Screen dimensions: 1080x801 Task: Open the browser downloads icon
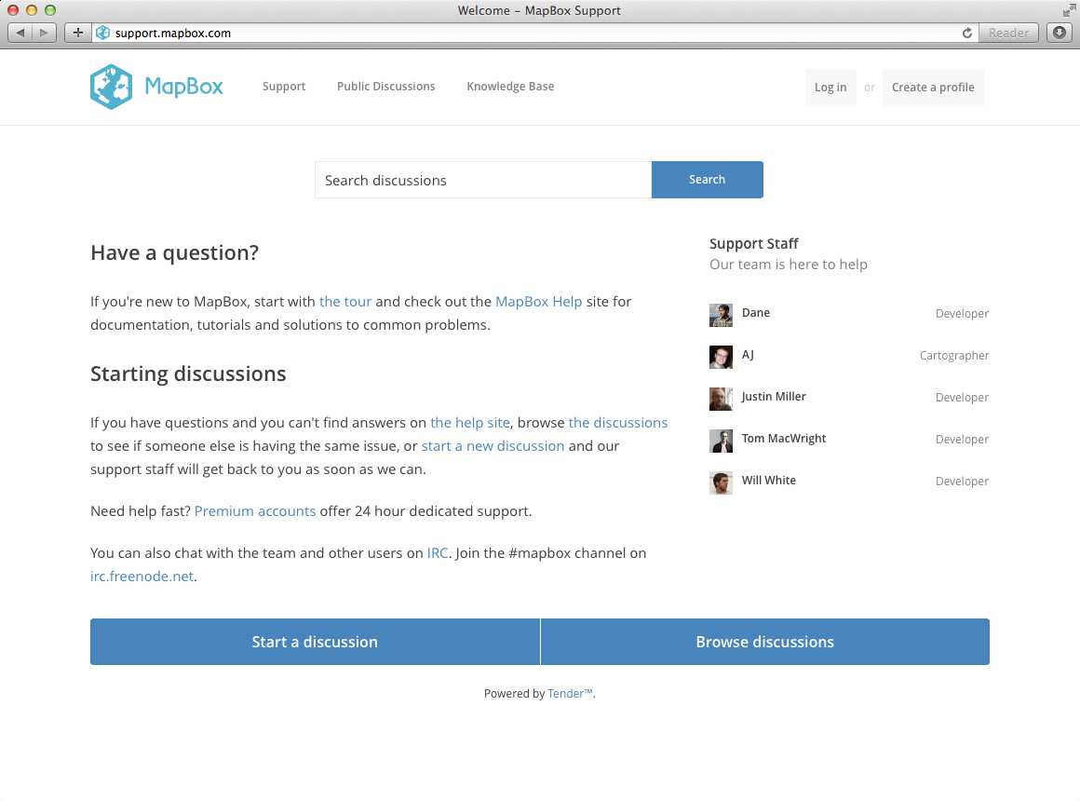(1060, 33)
